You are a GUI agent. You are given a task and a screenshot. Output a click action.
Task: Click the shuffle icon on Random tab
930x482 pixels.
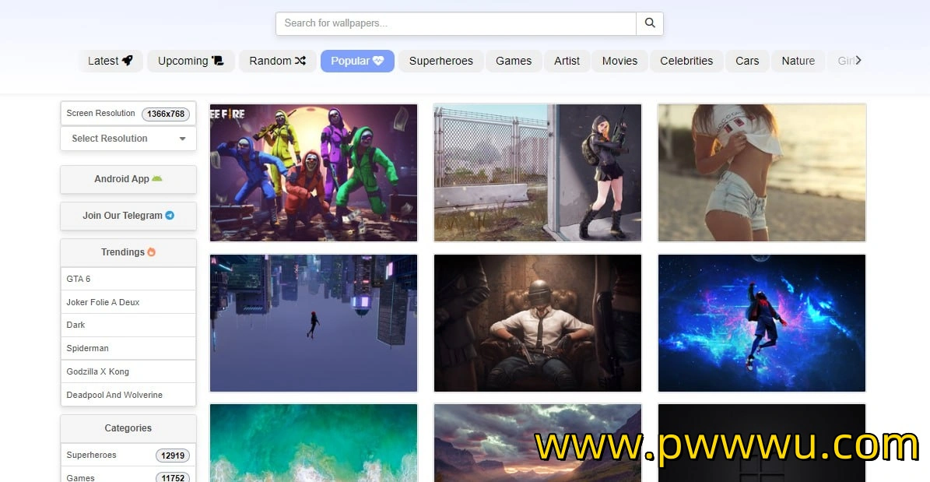tap(300, 61)
